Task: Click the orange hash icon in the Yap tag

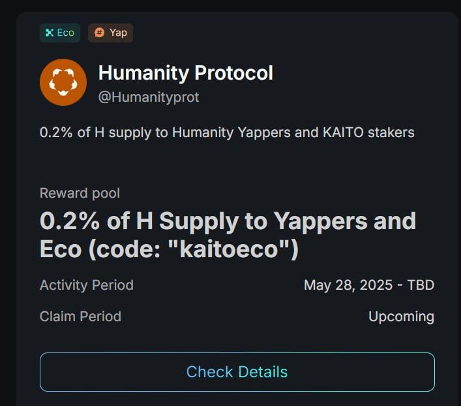Action: tap(99, 33)
